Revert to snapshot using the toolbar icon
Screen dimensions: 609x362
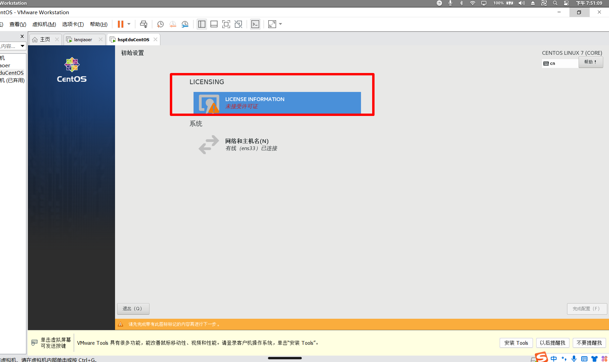[x=173, y=24]
